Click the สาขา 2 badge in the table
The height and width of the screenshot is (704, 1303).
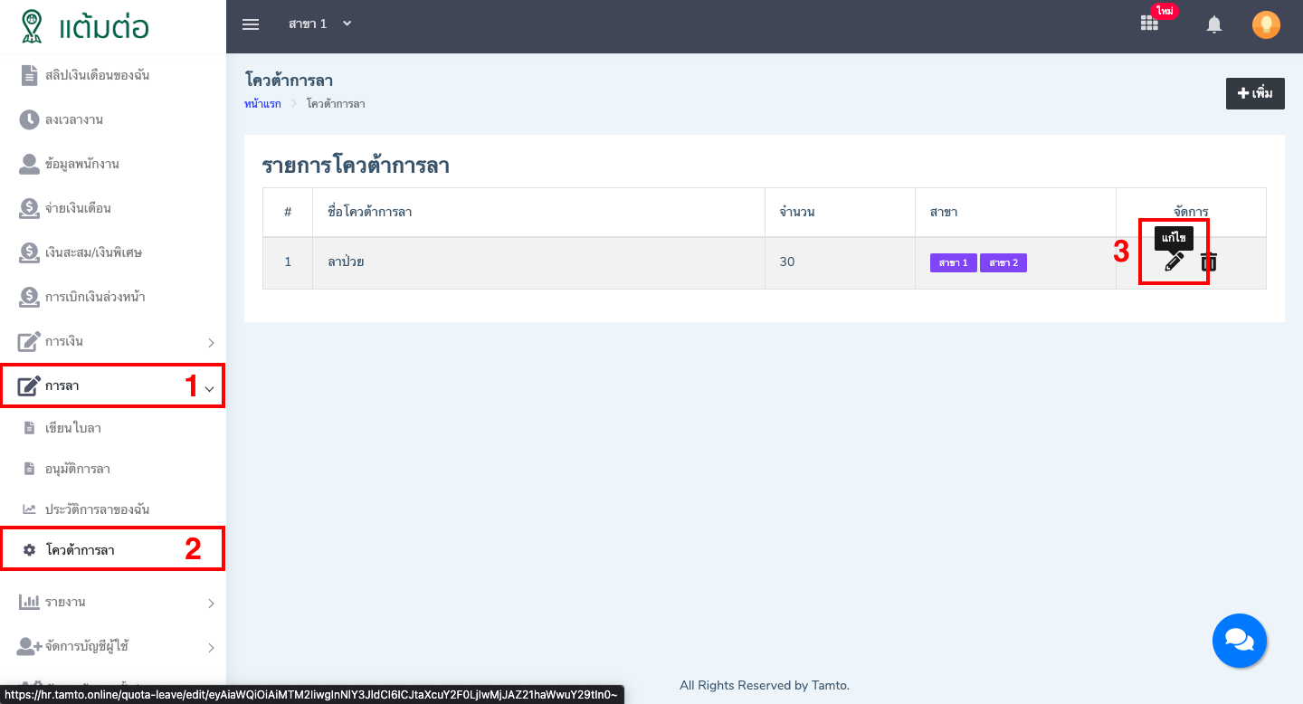coord(1003,262)
